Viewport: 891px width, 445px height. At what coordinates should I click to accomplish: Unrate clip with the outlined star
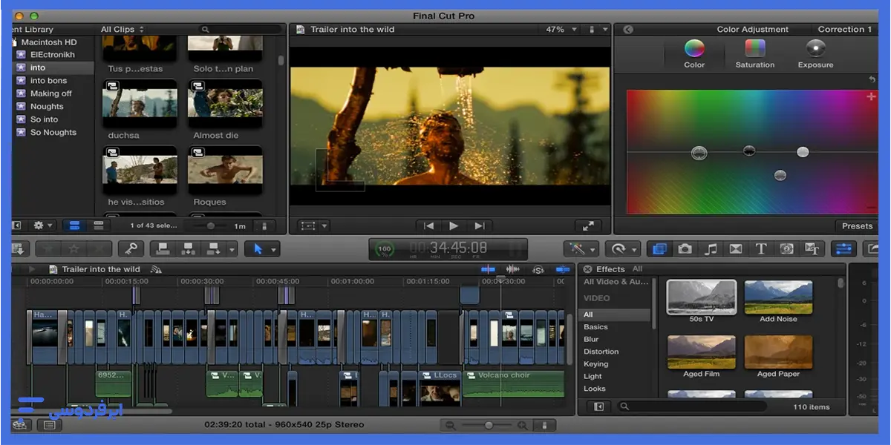coord(74,249)
